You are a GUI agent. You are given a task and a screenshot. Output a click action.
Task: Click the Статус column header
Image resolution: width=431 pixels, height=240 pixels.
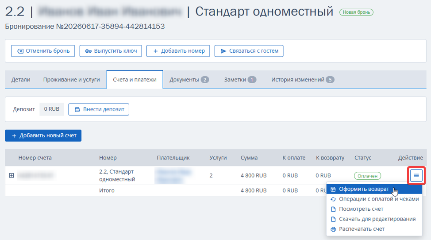click(x=363, y=158)
